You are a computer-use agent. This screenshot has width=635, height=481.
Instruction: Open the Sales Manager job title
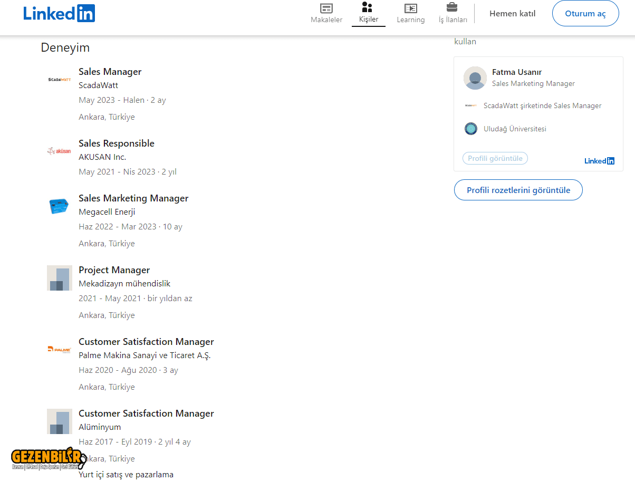tap(110, 72)
